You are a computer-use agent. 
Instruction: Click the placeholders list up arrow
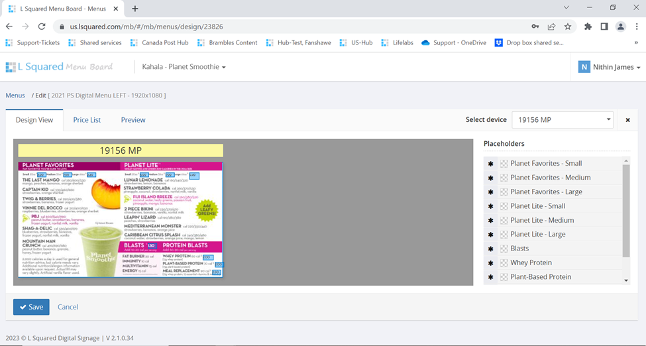(626, 160)
